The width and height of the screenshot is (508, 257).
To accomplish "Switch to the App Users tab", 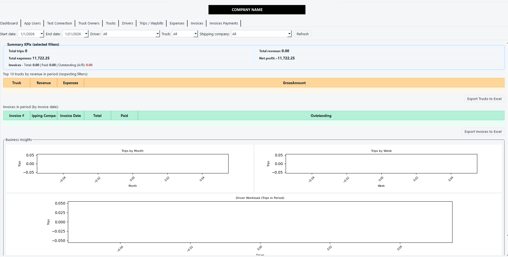I will point(32,23).
